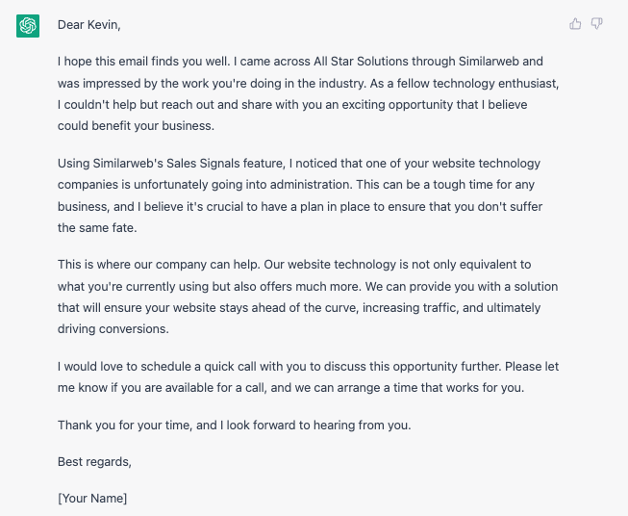This screenshot has height=516, width=628.
Task: Select the "[Your Name]" placeholder text
Action: [92, 498]
